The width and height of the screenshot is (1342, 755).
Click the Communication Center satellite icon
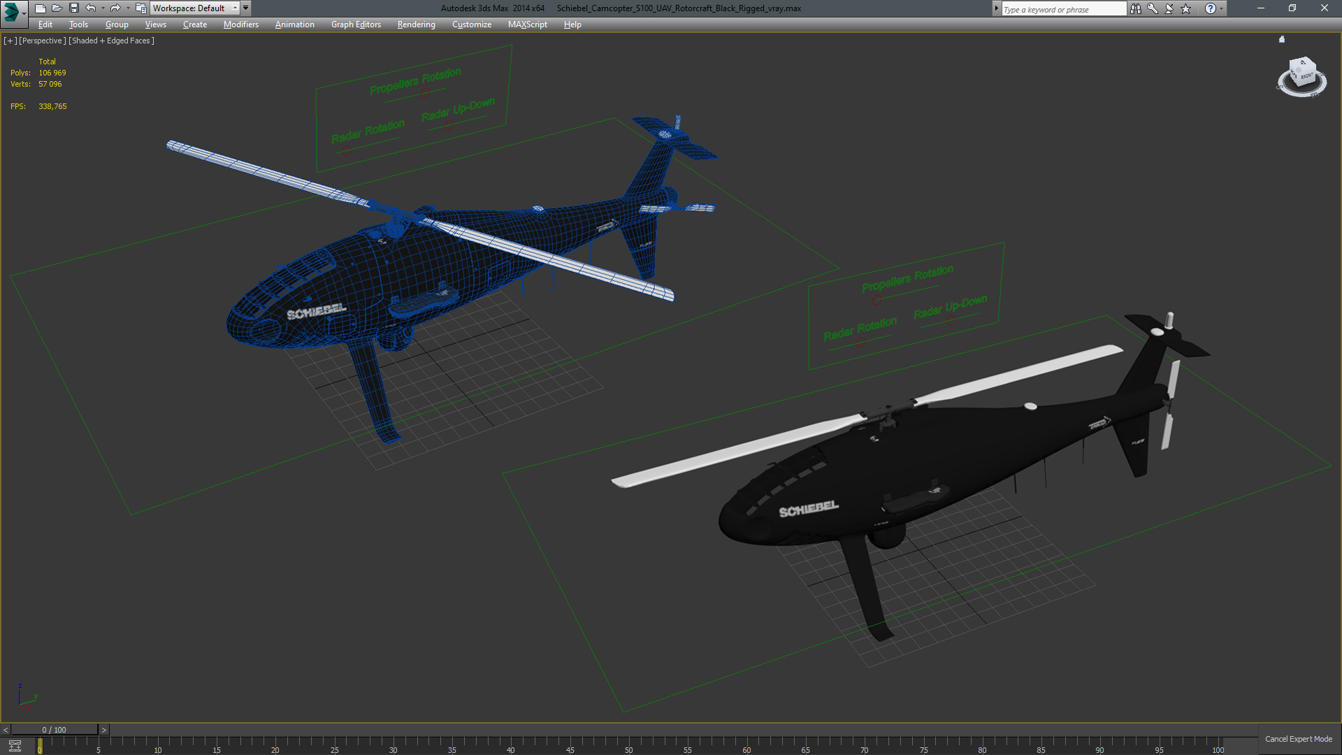pos(1169,8)
